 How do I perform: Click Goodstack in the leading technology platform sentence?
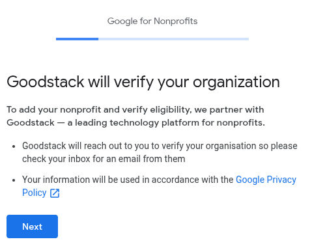[31, 122]
